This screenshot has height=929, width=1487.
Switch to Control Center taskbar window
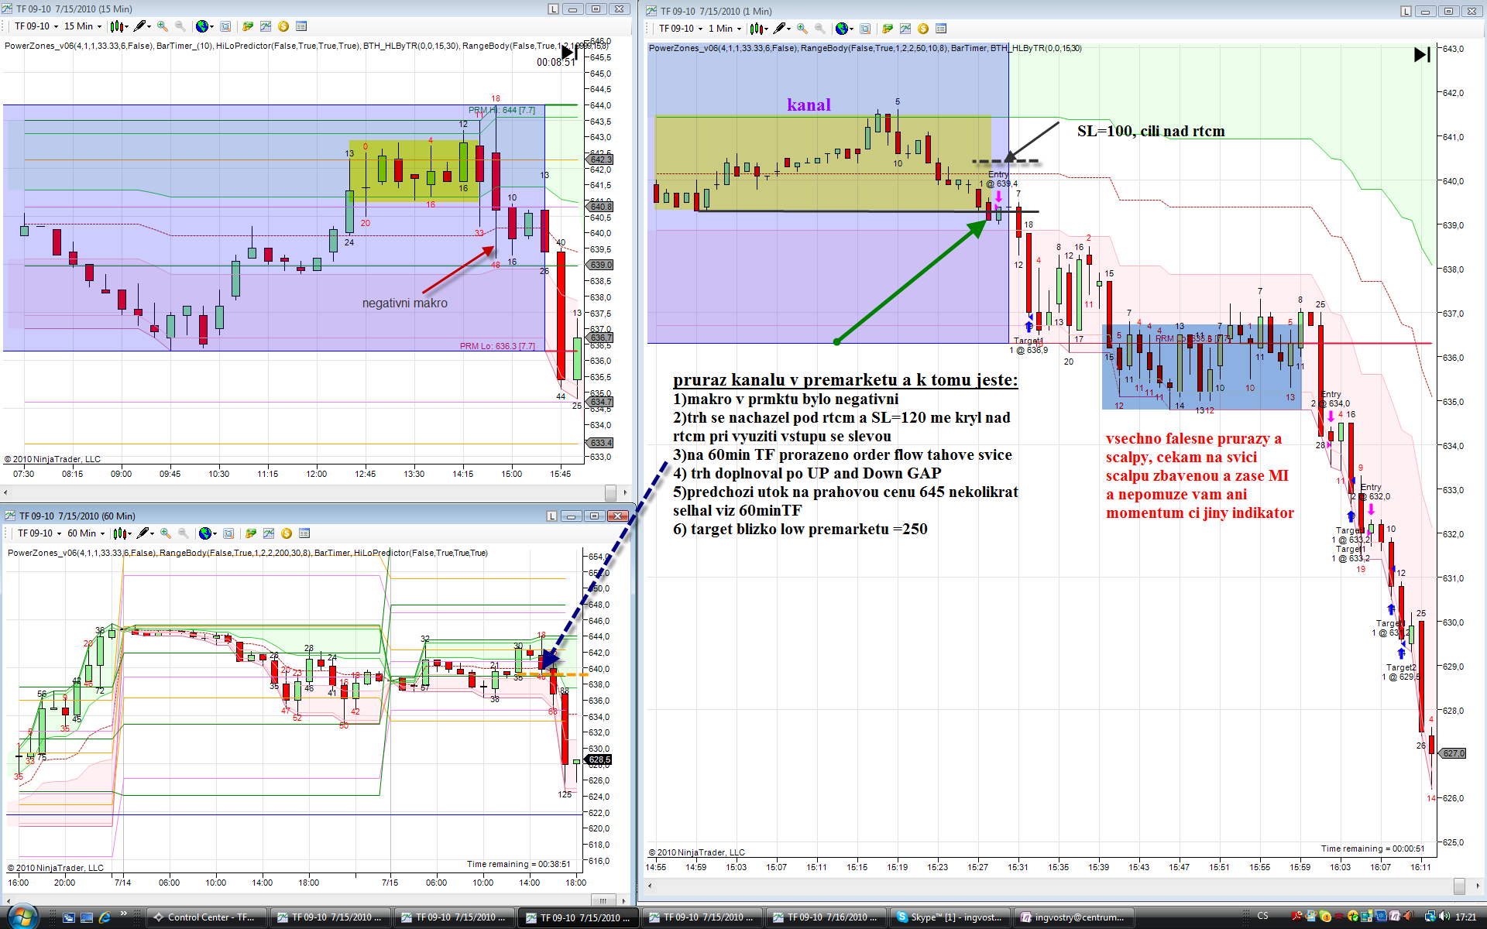pyautogui.click(x=208, y=917)
